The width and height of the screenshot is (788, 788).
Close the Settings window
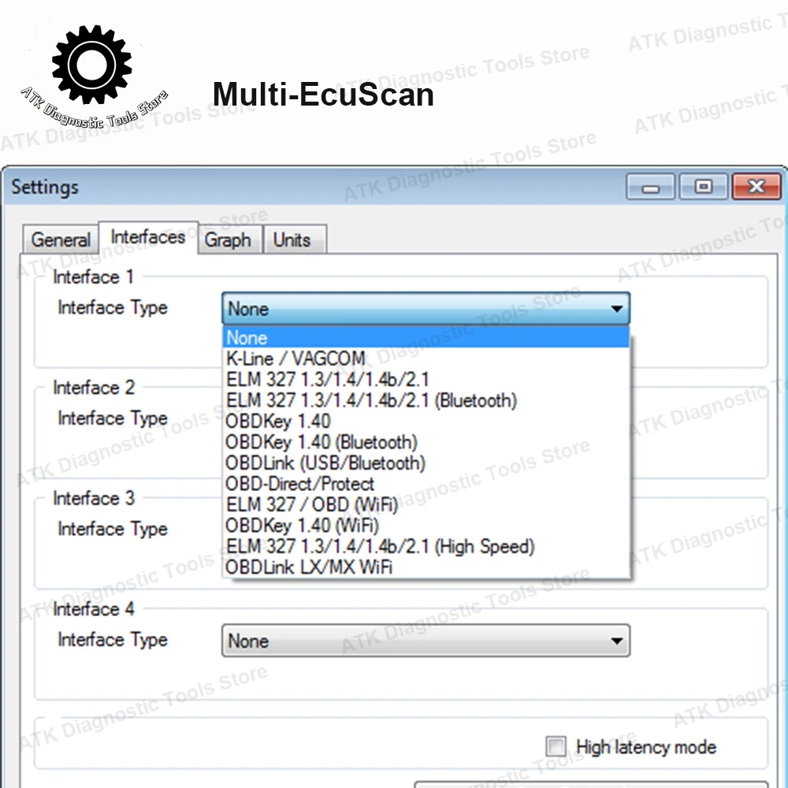click(756, 187)
